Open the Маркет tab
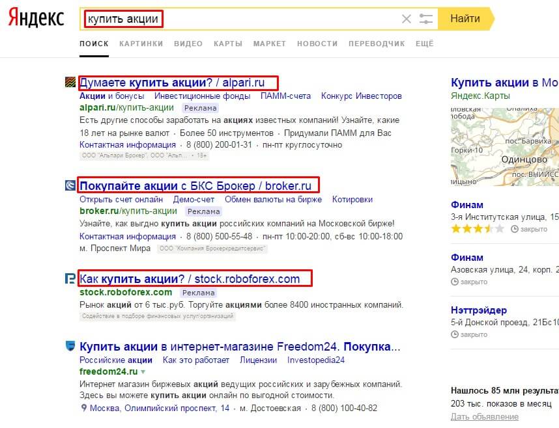559x428 pixels. 270,44
